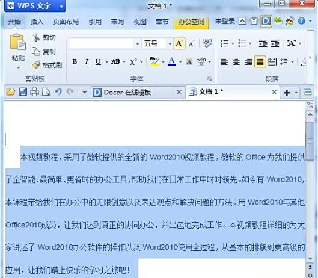
Task: Open the 章节 tab
Action: coord(162,22)
